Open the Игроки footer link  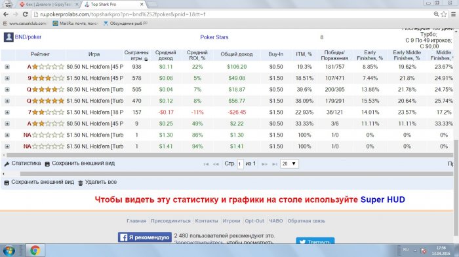[x=231, y=221]
